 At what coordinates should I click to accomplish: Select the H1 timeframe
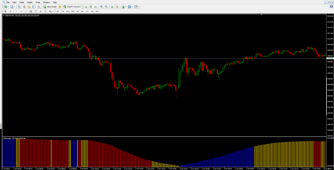point(78,11)
